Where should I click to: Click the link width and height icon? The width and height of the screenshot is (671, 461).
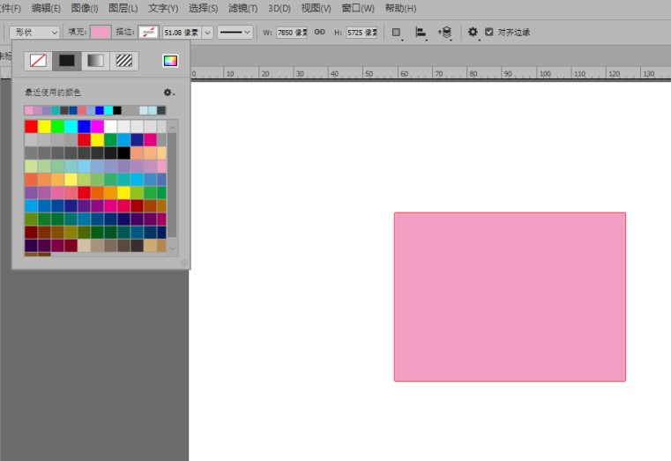point(320,32)
